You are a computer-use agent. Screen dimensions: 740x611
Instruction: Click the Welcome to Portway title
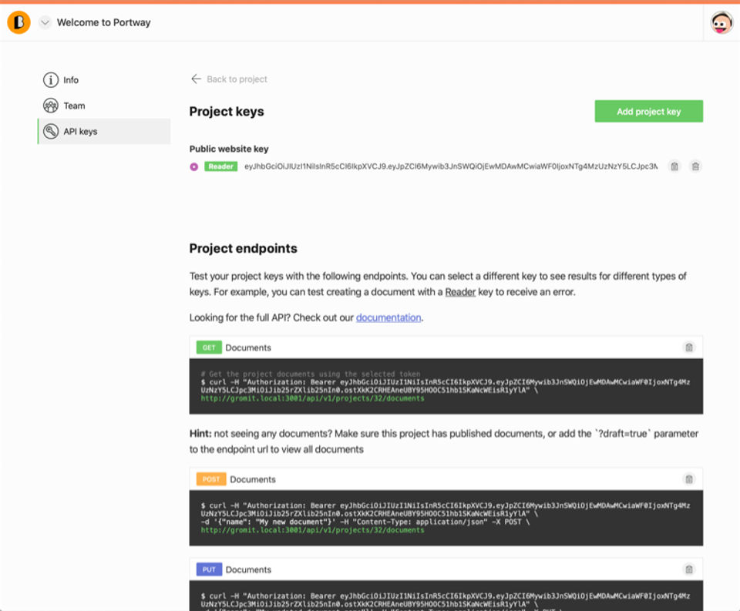(x=104, y=22)
